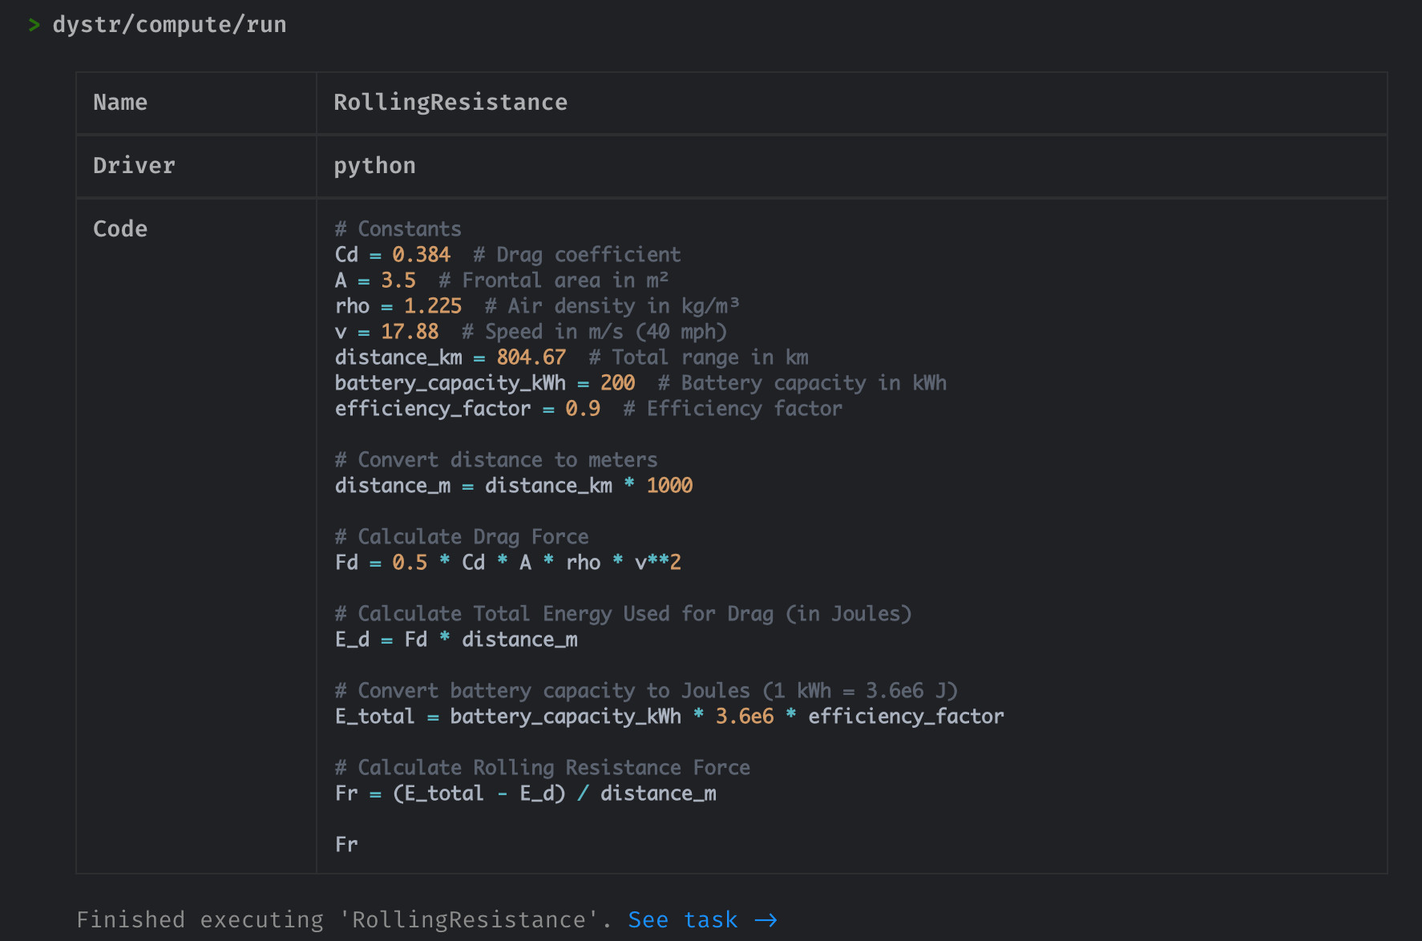1422x941 pixels.
Task: Click the green prompt chevron icon
Action: pyautogui.click(x=34, y=25)
